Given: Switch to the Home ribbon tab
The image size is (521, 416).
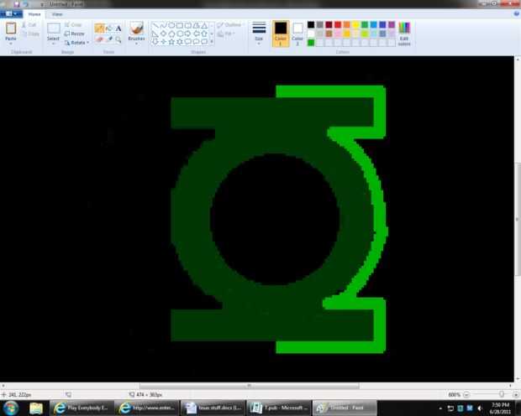Looking at the screenshot, I should 34,14.
